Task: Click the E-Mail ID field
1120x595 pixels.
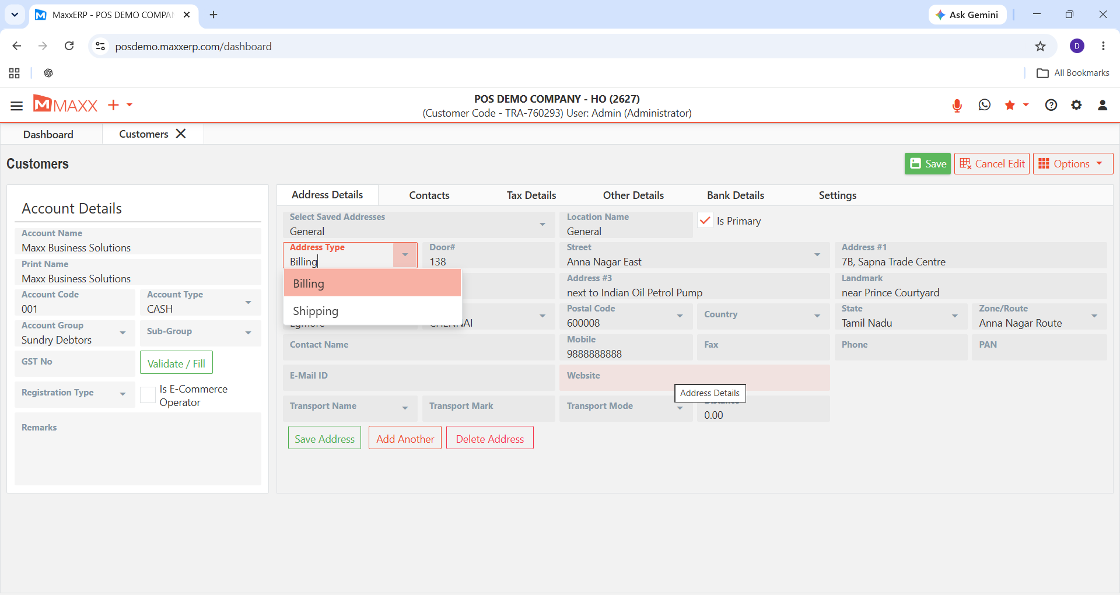Action: coord(419,378)
